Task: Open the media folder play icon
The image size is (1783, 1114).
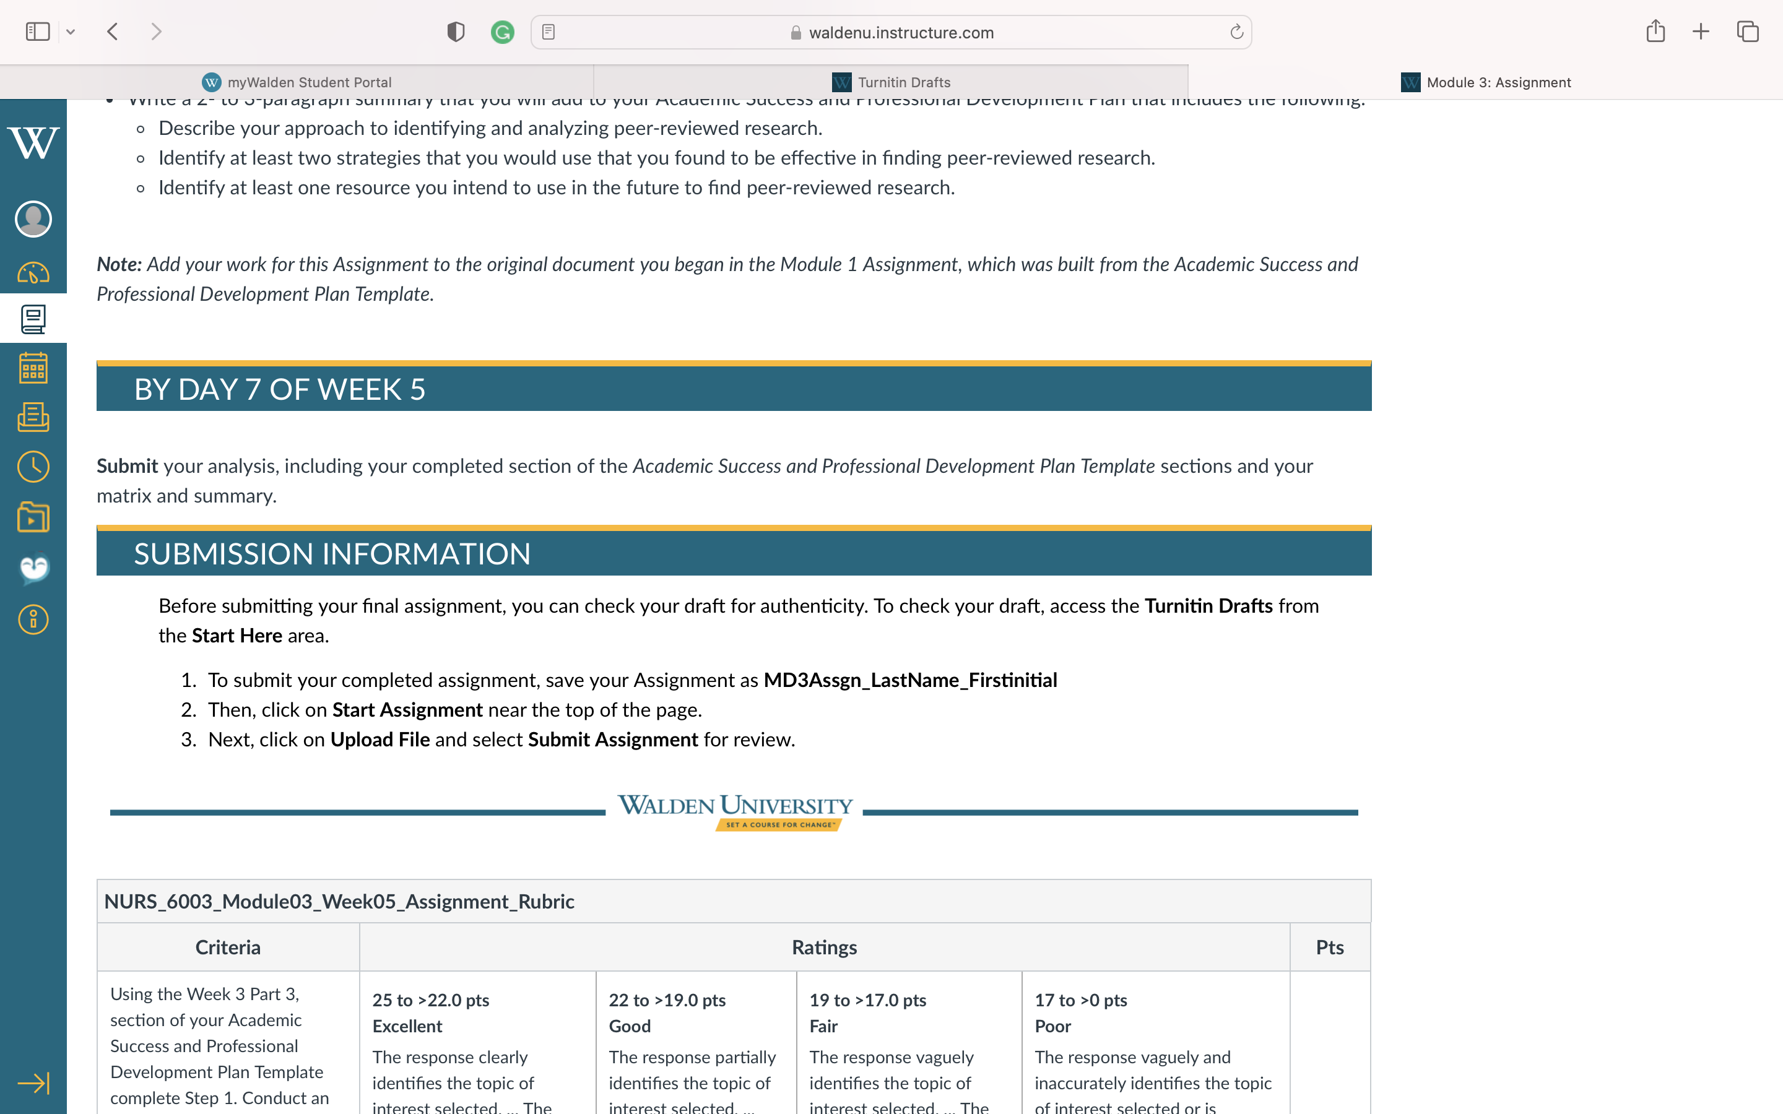Action: (x=33, y=517)
